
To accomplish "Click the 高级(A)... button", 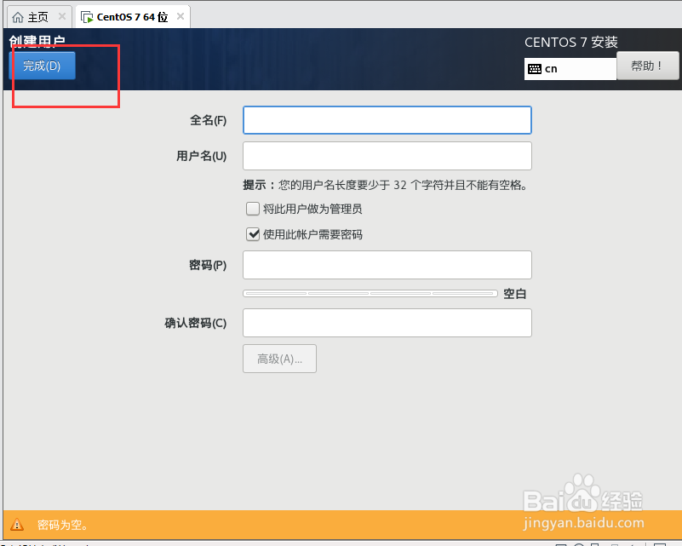I will tap(279, 359).
